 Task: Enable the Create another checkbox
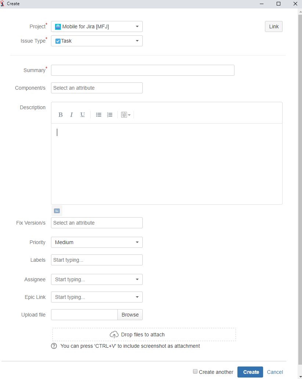pyautogui.click(x=195, y=372)
